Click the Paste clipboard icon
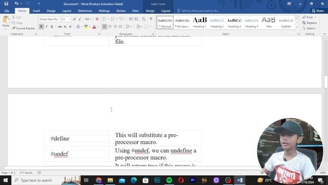 [6, 20]
